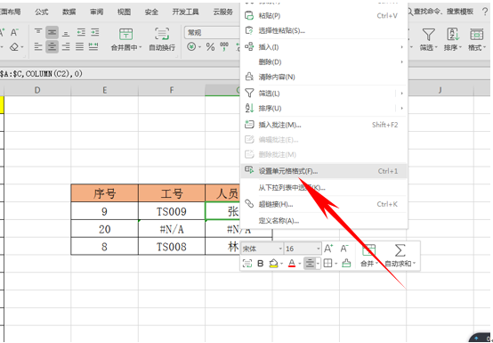Image resolution: width=493 pixels, height=343 pixels.
Task: Apply red font color in mini toolbar
Action: point(292,263)
